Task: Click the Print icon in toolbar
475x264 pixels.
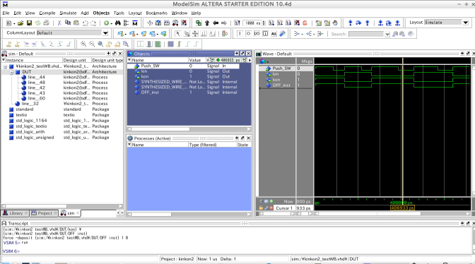Action: tap(46, 23)
